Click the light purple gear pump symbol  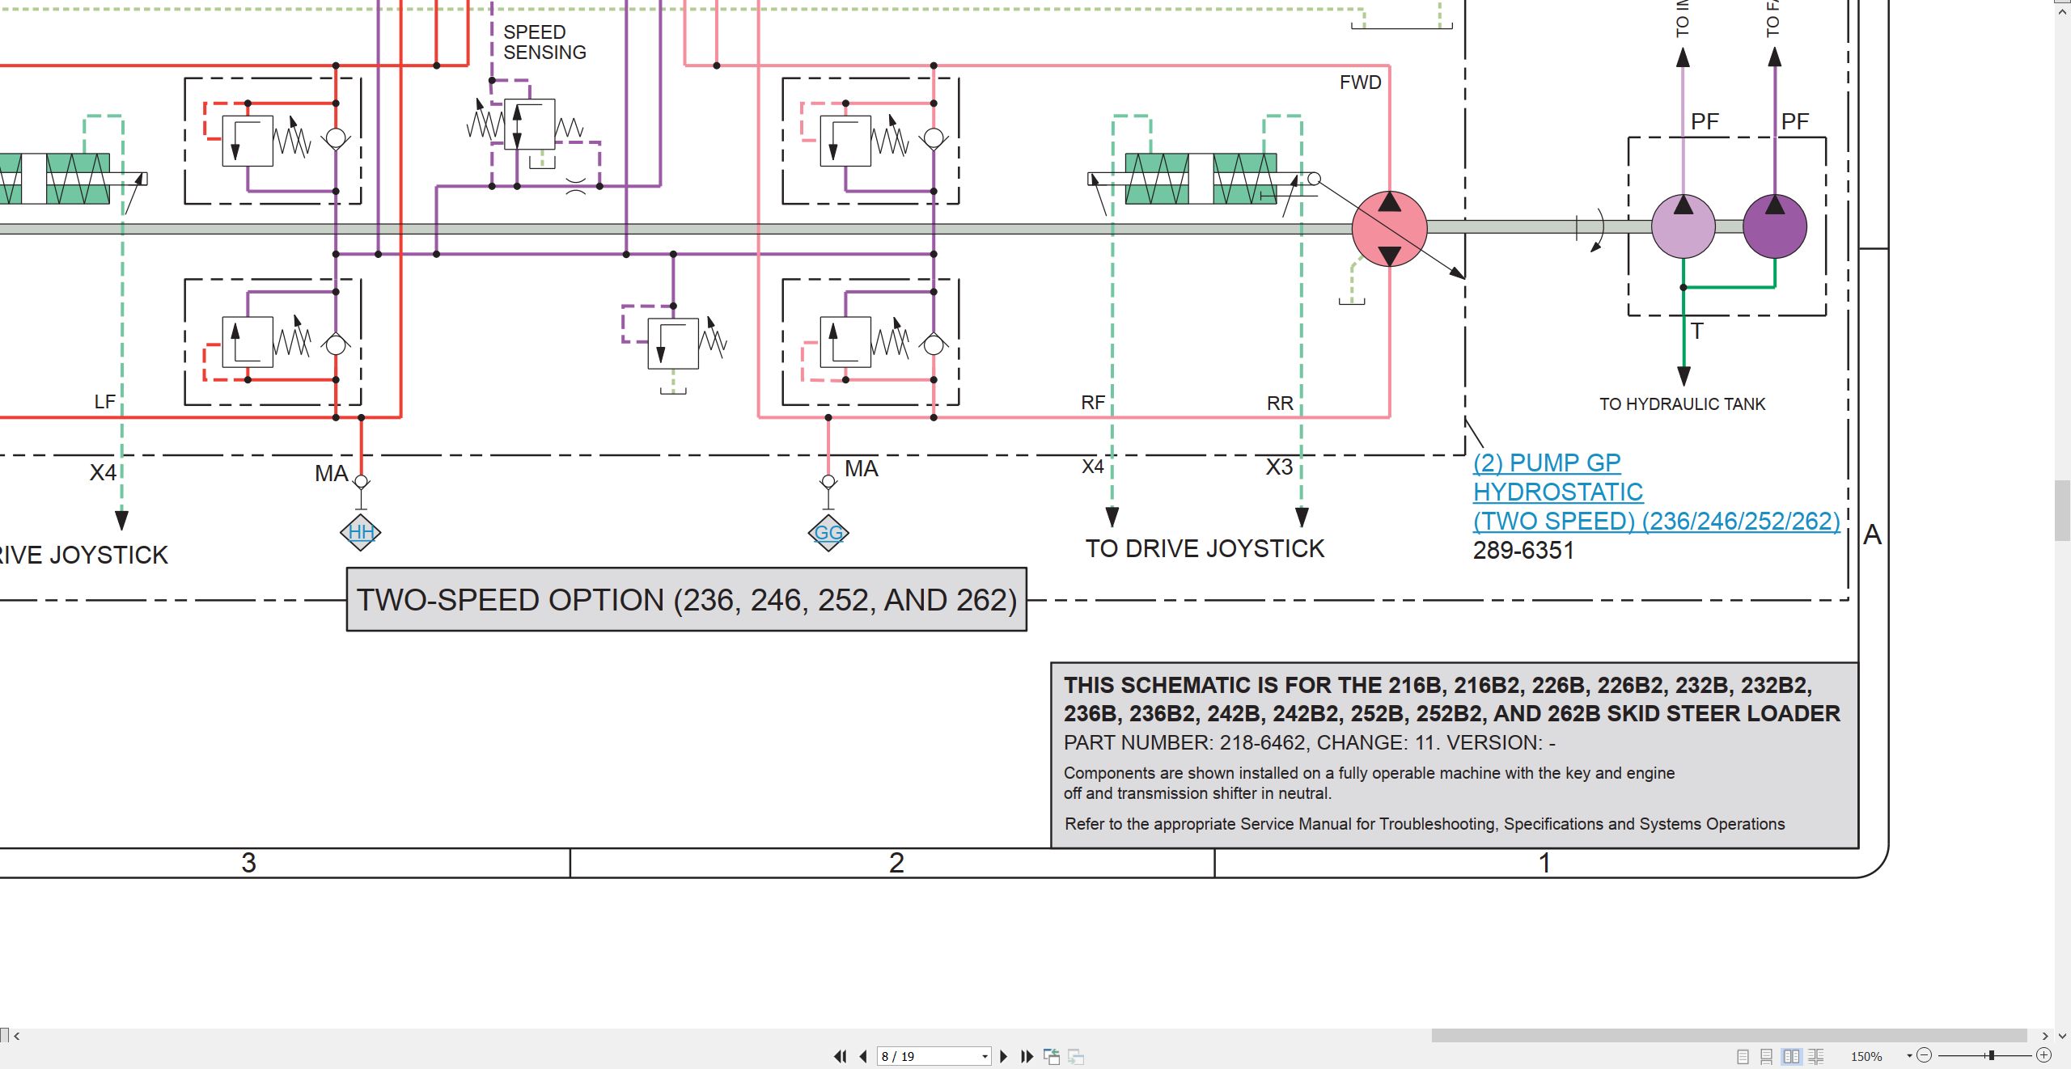pyautogui.click(x=1683, y=226)
